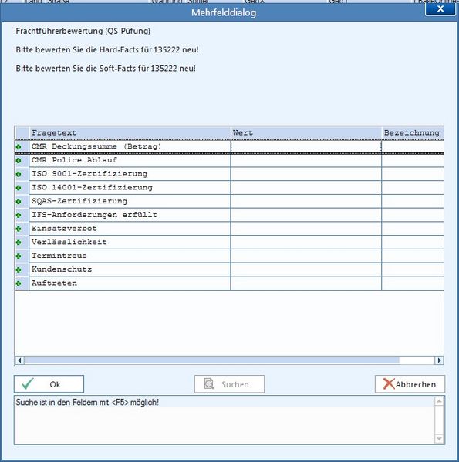
Task: Click the Suchen button
Action: pyautogui.click(x=229, y=384)
